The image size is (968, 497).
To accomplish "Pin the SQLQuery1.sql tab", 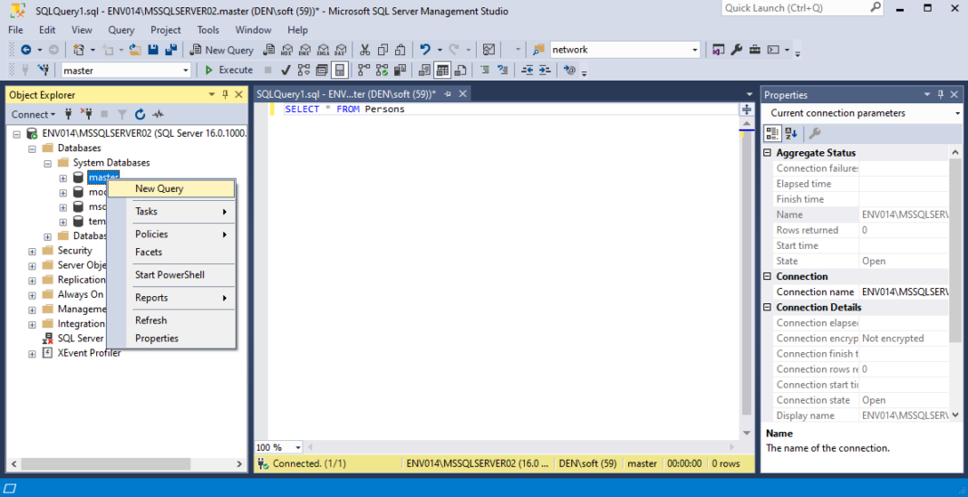I will tap(448, 94).
